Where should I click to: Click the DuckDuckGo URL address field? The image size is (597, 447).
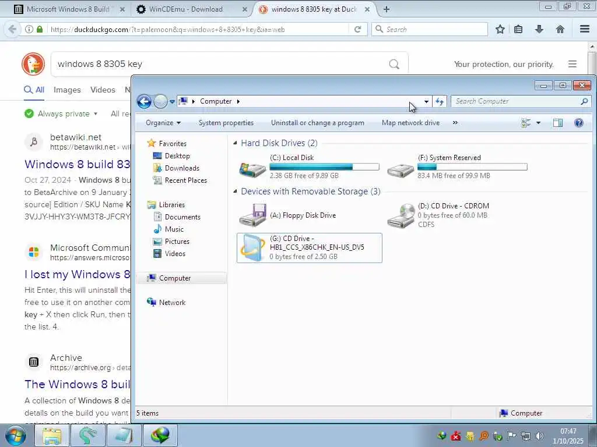pyautogui.click(x=198, y=29)
